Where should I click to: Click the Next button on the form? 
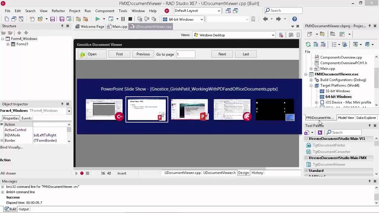pyautogui.click(x=222, y=54)
